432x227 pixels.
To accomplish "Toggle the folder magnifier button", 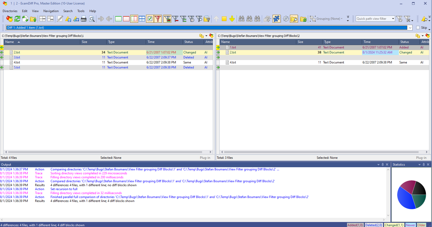I will coord(294,19).
